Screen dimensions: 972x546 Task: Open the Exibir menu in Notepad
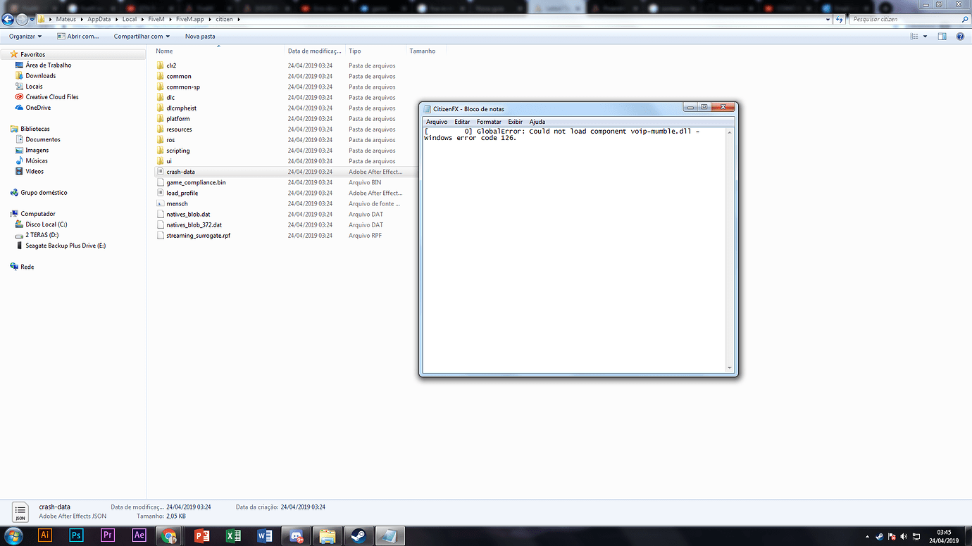515,122
